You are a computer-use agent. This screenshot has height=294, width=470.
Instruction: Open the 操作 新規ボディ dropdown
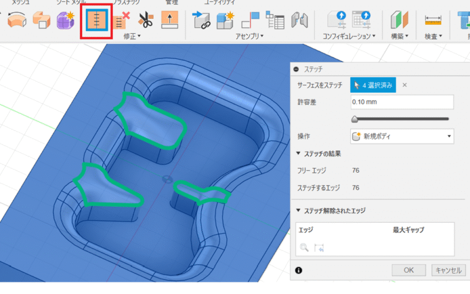402,136
